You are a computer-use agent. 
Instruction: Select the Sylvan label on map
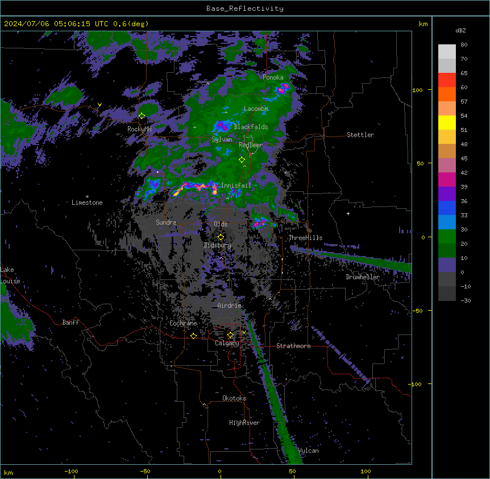[x=222, y=139]
